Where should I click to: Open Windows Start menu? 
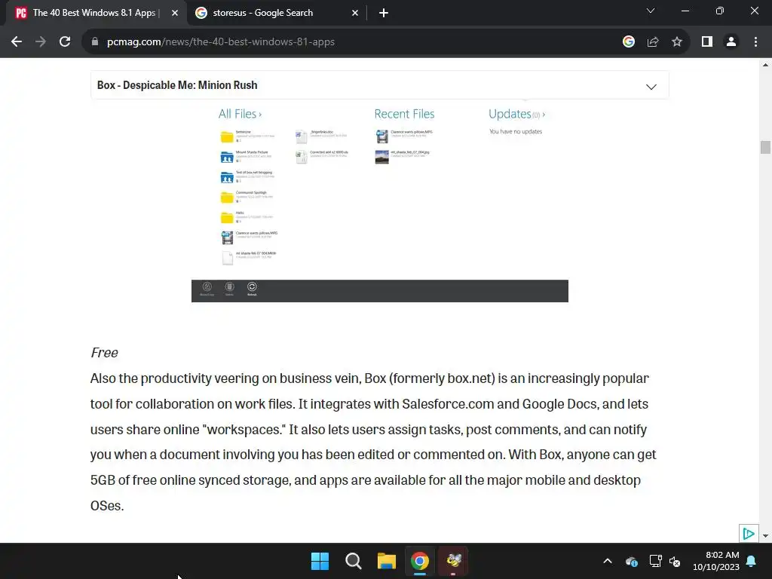tap(320, 561)
